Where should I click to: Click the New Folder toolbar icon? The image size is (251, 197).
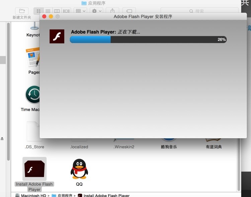pyautogui.click(x=22, y=11)
